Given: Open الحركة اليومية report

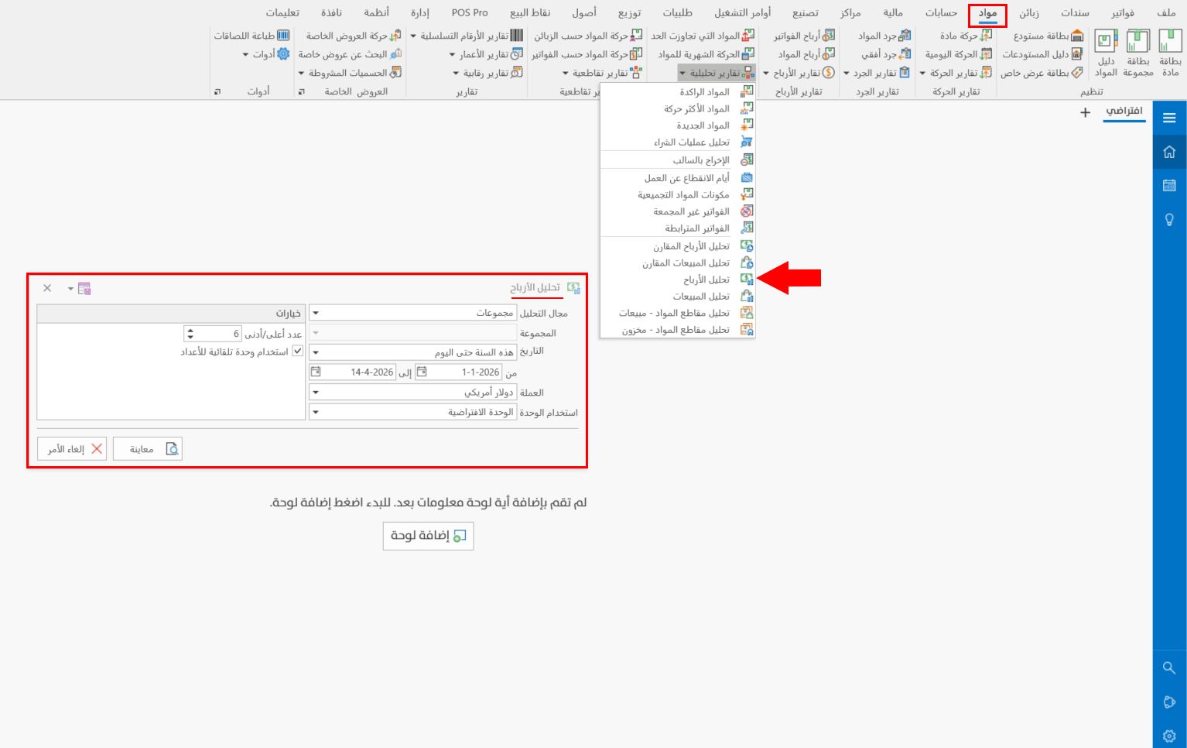Looking at the screenshot, I should (959, 54).
